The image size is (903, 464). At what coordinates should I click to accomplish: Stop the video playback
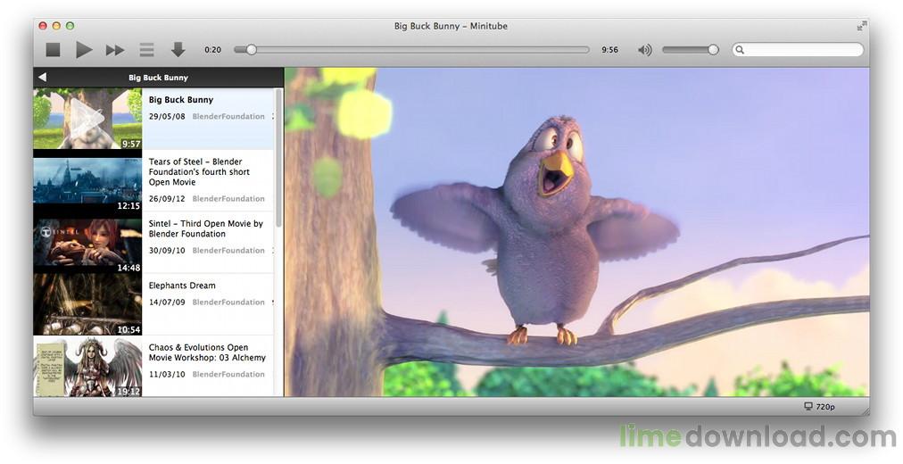coord(53,50)
